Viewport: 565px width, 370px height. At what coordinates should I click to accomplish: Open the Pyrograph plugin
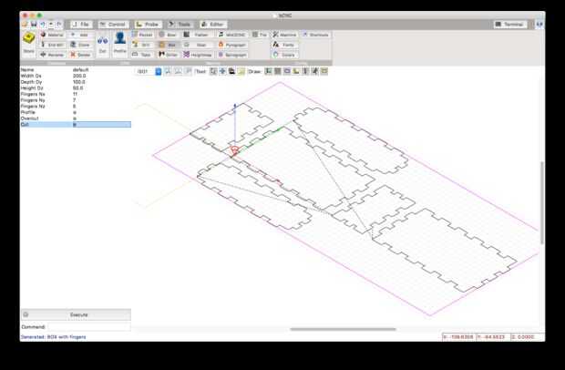point(232,45)
